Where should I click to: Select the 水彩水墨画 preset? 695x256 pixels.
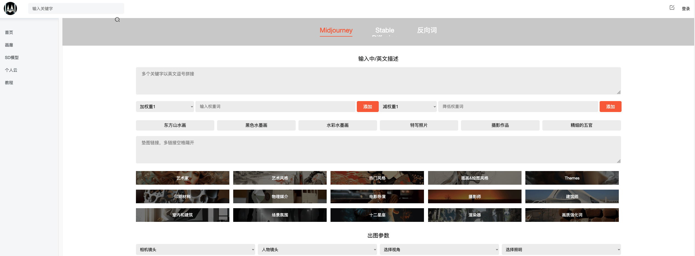click(x=338, y=125)
